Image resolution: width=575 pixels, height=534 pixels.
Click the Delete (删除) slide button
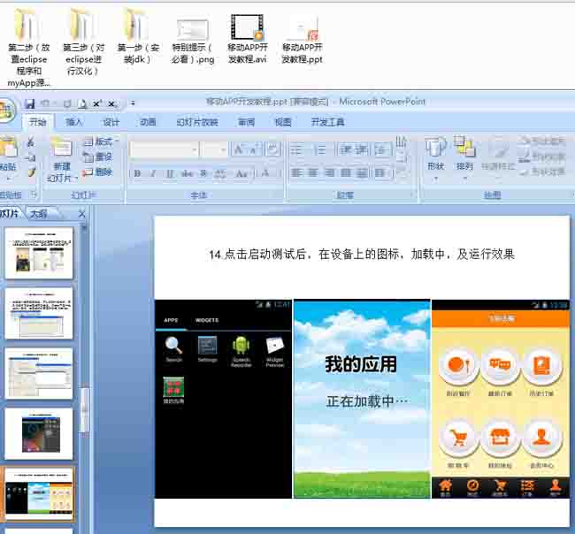coord(98,172)
